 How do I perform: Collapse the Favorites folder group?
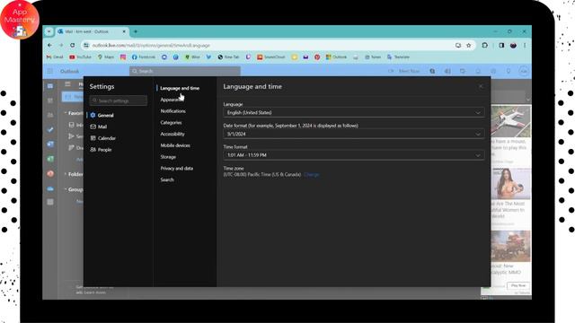pyautogui.click(x=66, y=113)
